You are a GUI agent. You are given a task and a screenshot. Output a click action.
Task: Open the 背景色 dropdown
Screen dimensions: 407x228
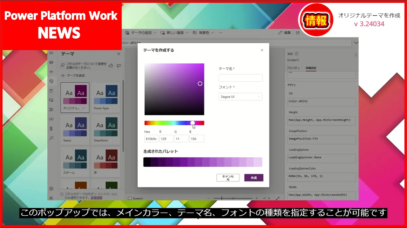pos(203,33)
